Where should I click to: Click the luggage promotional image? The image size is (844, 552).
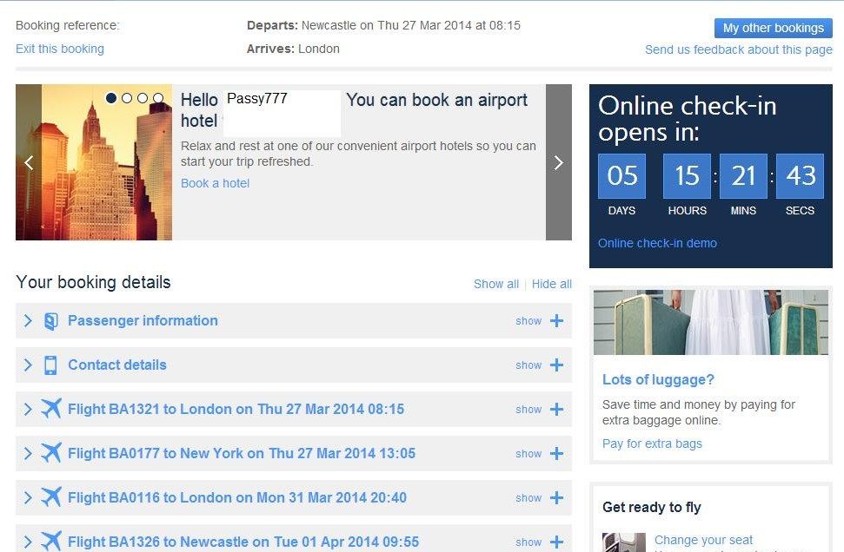tap(710, 322)
